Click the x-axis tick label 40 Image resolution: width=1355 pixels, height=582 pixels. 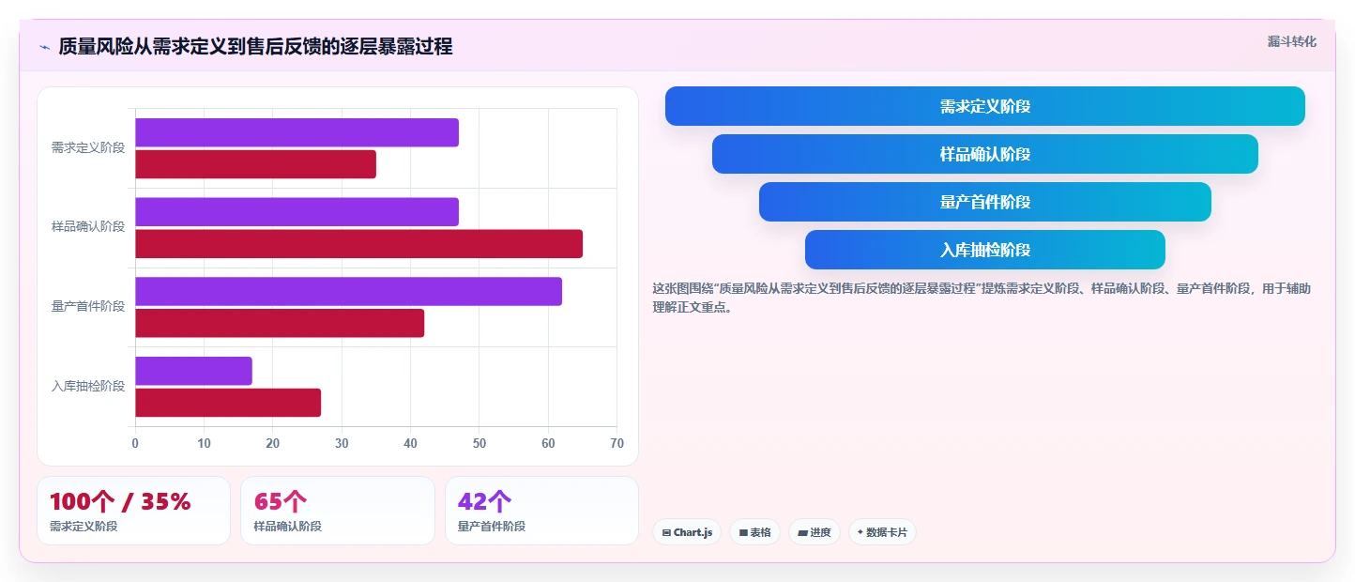pos(410,443)
